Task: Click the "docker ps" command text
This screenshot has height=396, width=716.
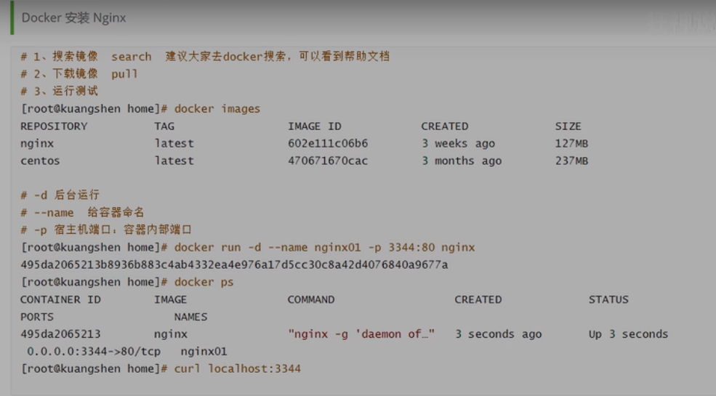Action: 204,282
